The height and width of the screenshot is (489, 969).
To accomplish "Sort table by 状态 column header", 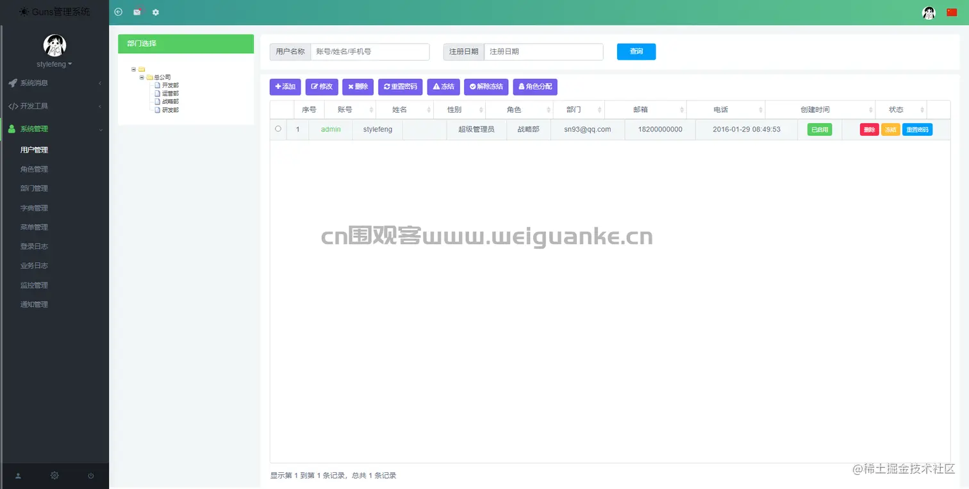I will [x=901, y=110].
